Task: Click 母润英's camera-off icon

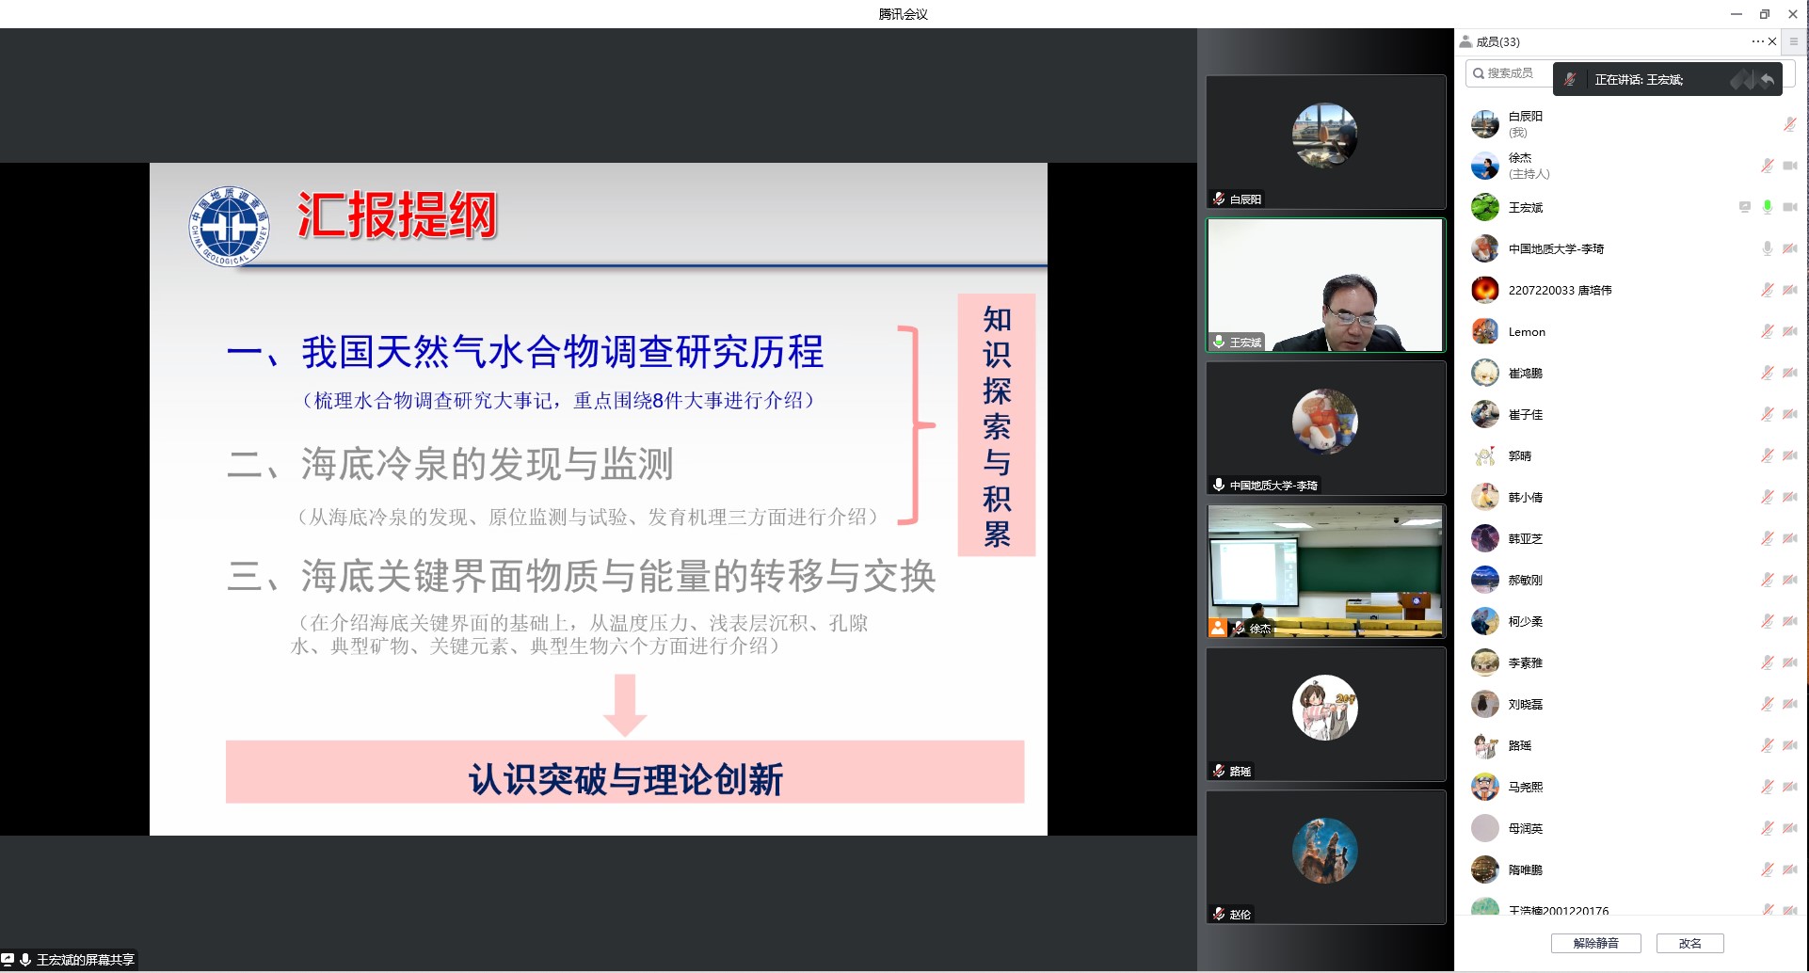Action: pyautogui.click(x=1790, y=828)
